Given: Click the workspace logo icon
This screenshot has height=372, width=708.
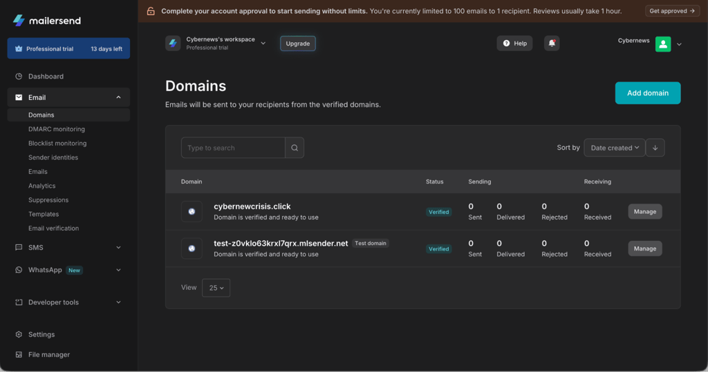Looking at the screenshot, I should point(173,43).
